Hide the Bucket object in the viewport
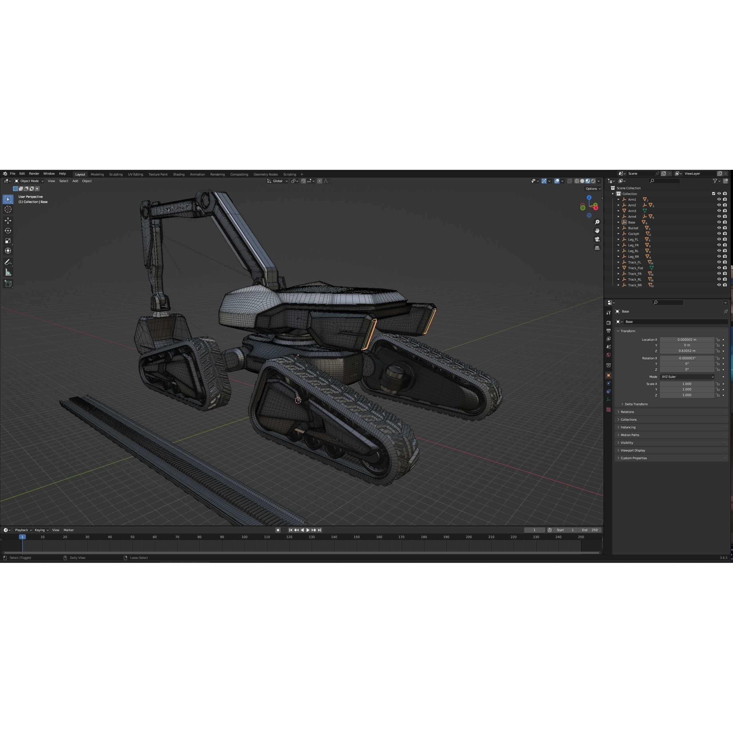The height and width of the screenshot is (733, 733). click(x=719, y=228)
